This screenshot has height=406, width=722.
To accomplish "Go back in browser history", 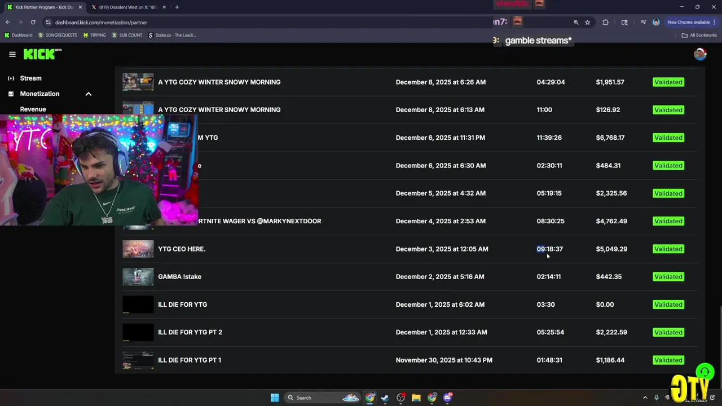I will [x=7, y=22].
